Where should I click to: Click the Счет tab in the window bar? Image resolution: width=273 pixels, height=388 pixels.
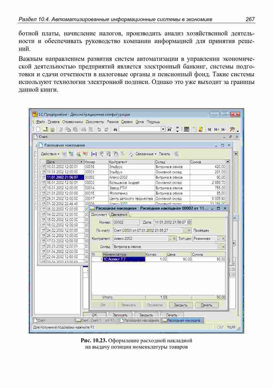[54, 321]
